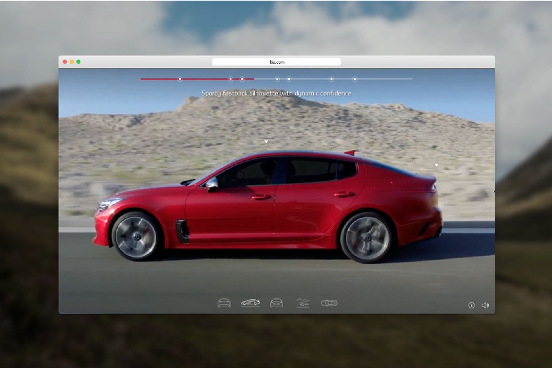
Task: Maximize the window with the green button
Action: click(78, 62)
